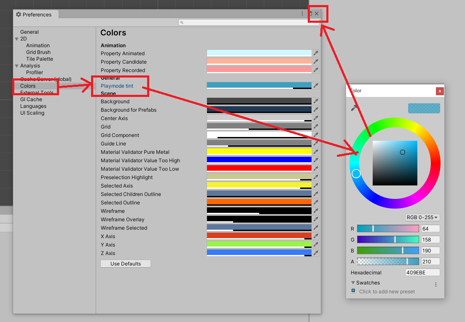This screenshot has height=322, width=465.
Task: Open UI Scaling preferences
Action: (32, 113)
